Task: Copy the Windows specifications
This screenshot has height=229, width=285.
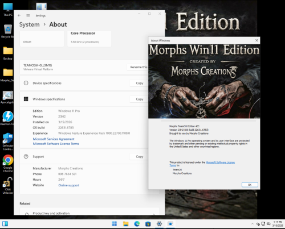Action: [140, 99]
